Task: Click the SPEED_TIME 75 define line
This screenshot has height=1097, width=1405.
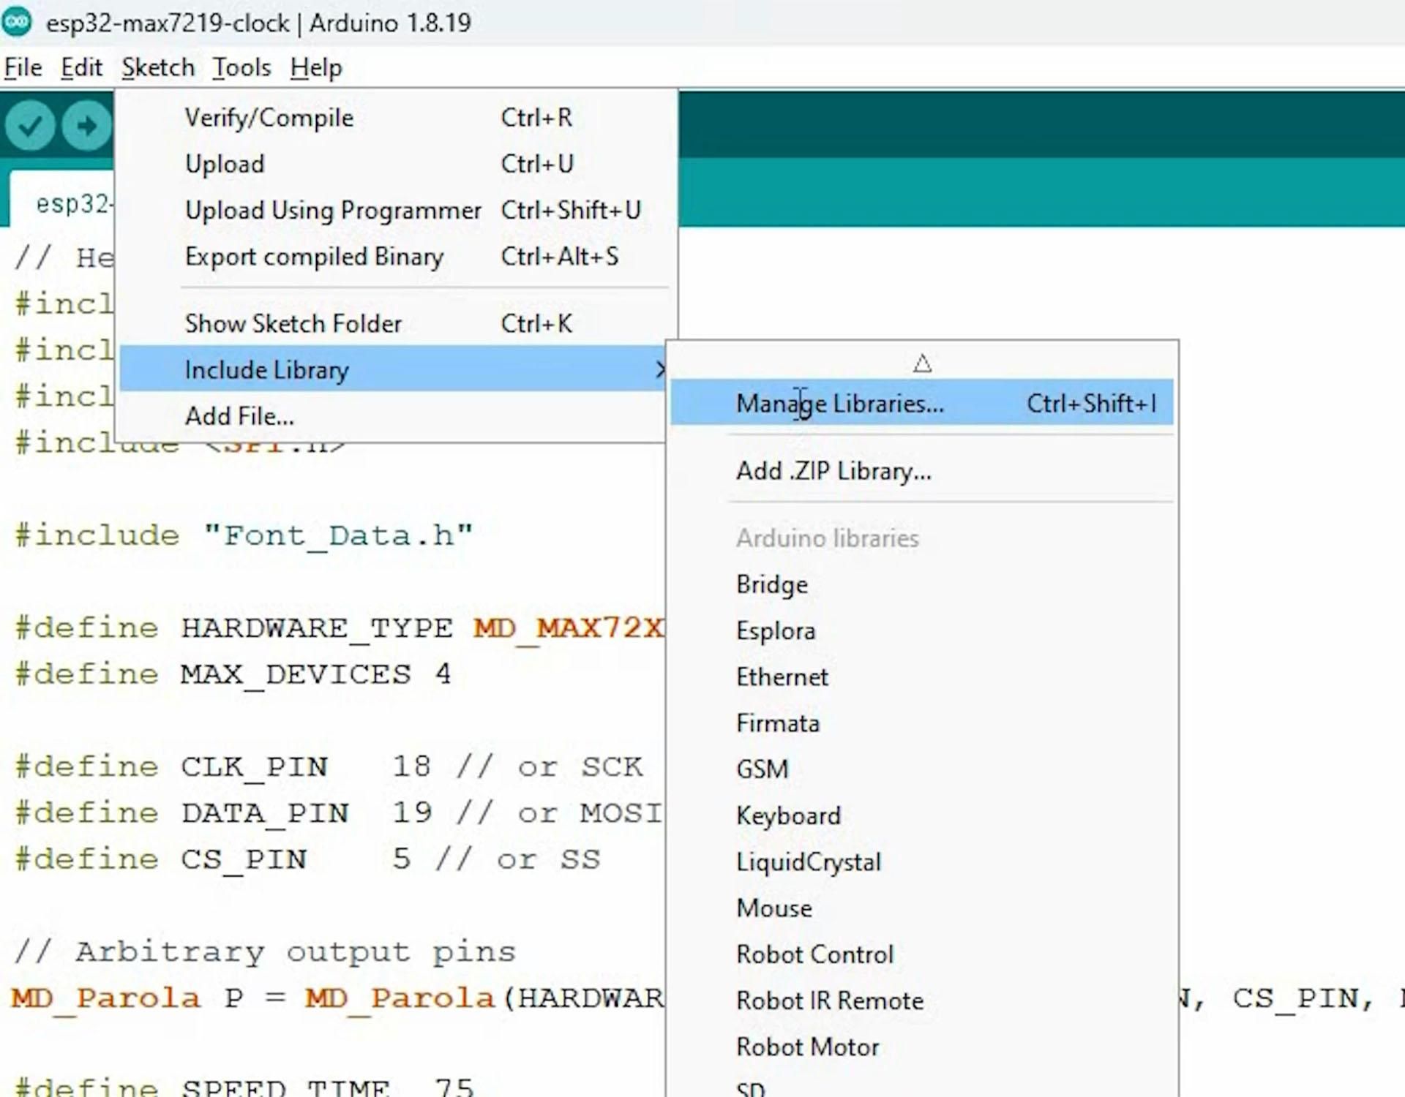Action: point(244,1087)
